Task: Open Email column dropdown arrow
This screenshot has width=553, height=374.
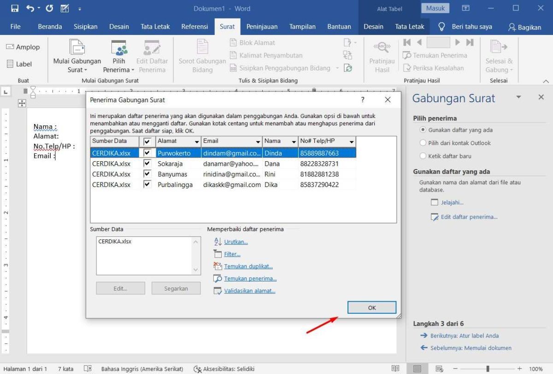Action: [x=258, y=142]
